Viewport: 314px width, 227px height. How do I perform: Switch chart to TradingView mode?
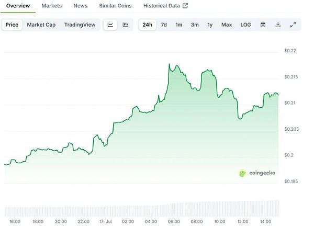point(80,25)
